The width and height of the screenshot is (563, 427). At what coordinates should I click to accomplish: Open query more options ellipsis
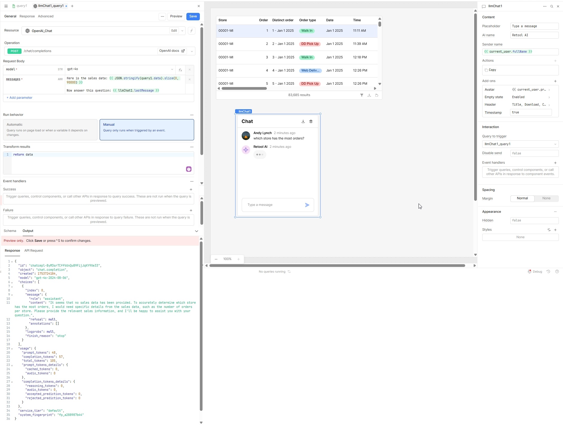point(162,16)
